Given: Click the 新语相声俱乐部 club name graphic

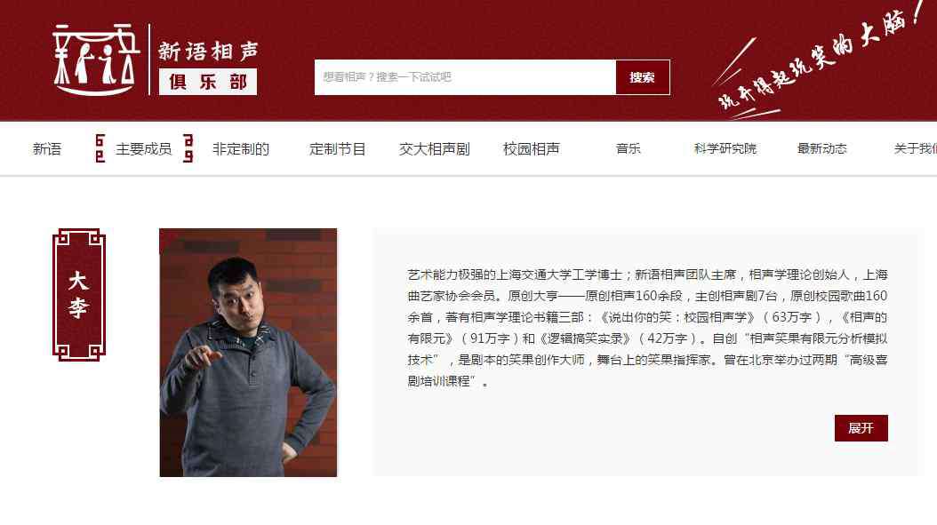Looking at the screenshot, I should 208,67.
